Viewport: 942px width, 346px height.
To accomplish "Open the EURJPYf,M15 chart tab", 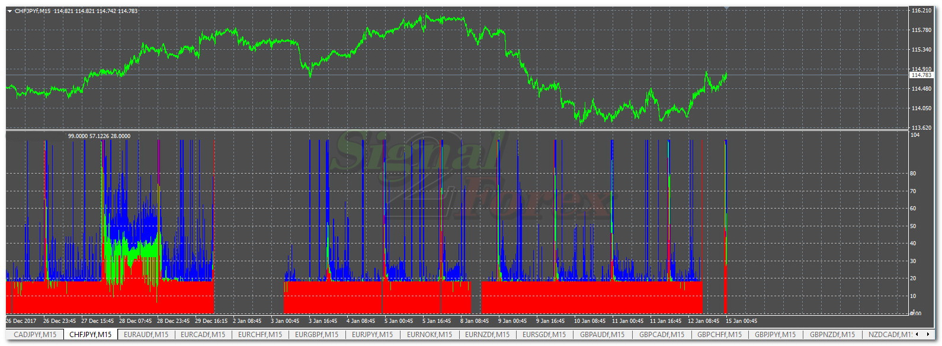I will [372, 335].
